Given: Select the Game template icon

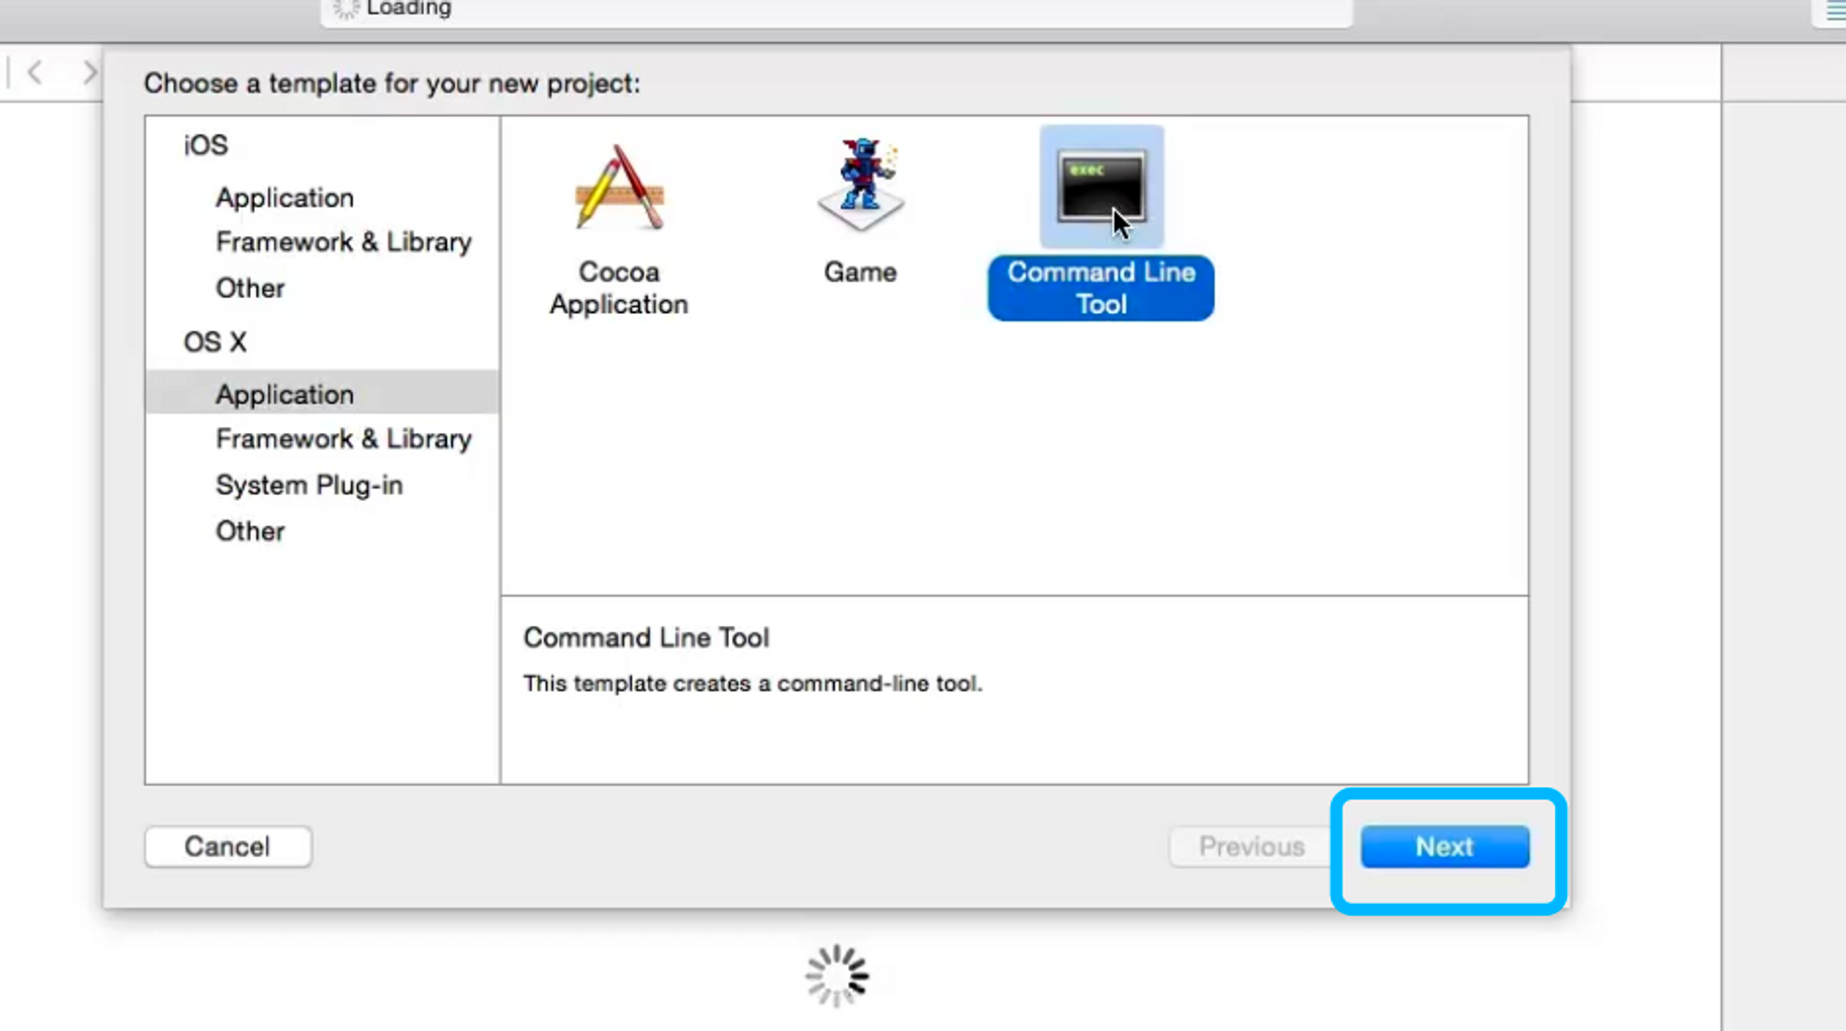Looking at the screenshot, I should 860,185.
